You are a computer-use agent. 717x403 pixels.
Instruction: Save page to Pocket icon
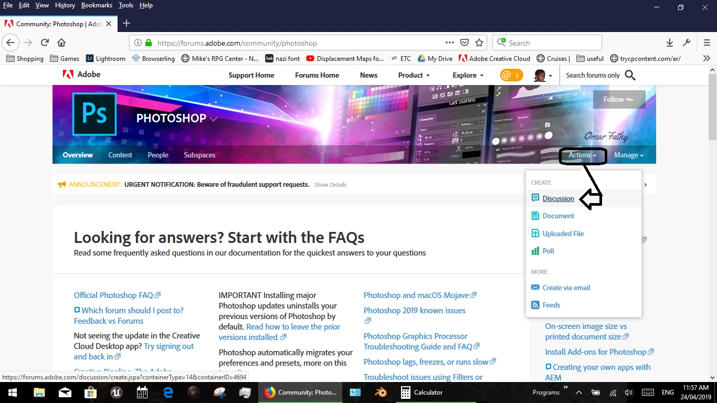click(x=465, y=43)
